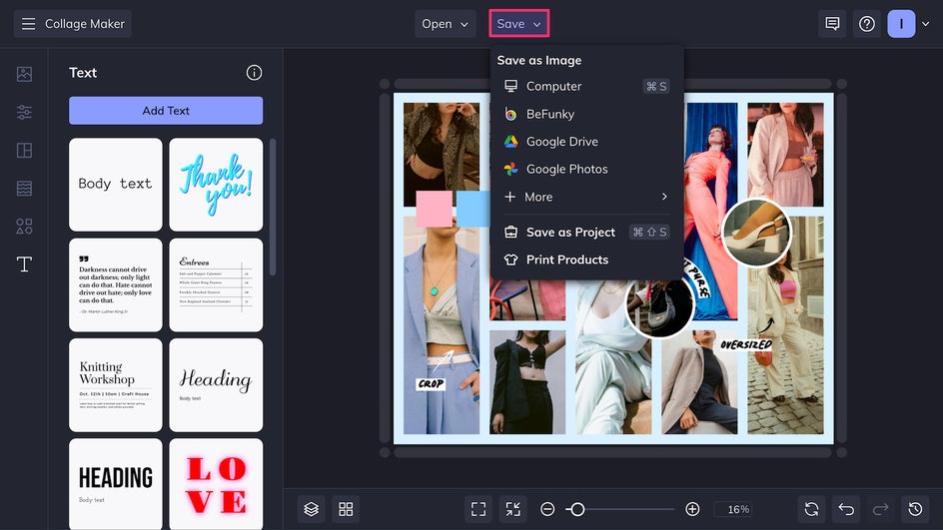Click the text presets panel scrollbar
Image resolution: width=943 pixels, height=530 pixels.
273,208
